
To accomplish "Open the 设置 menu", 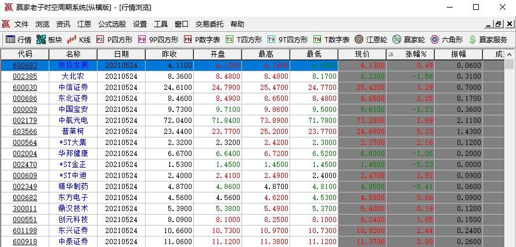I will pyautogui.click(x=140, y=24).
